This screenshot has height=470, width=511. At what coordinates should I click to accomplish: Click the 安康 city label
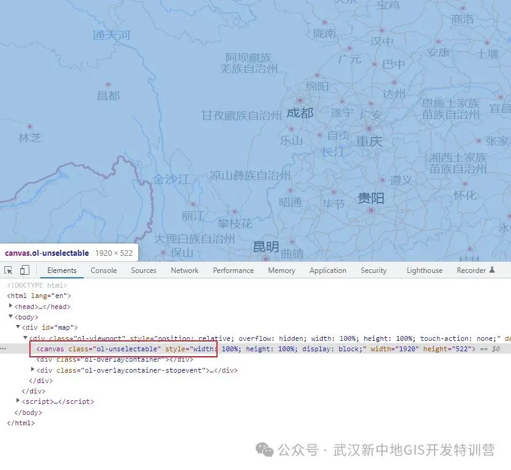coord(438,52)
